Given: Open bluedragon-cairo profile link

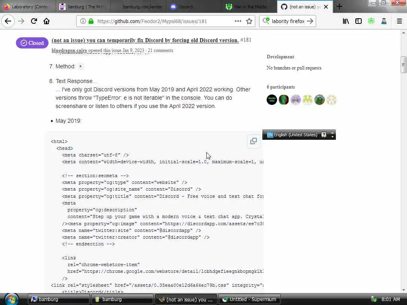Looking at the screenshot, I should 69,50.
